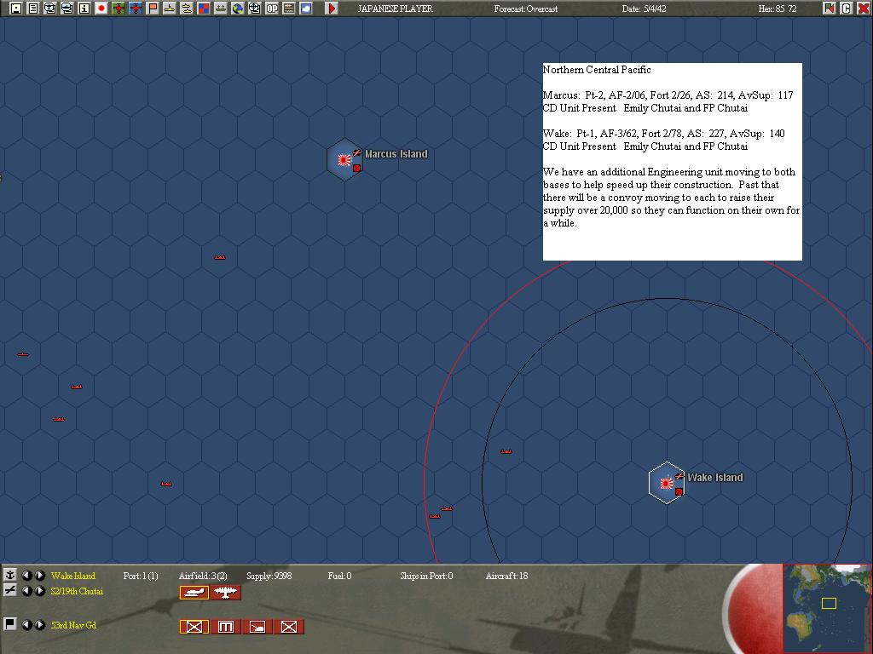Go to next air unit after S2/19th Chutai
The width and height of the screenshot is (873, 654).
coord(40,591)
